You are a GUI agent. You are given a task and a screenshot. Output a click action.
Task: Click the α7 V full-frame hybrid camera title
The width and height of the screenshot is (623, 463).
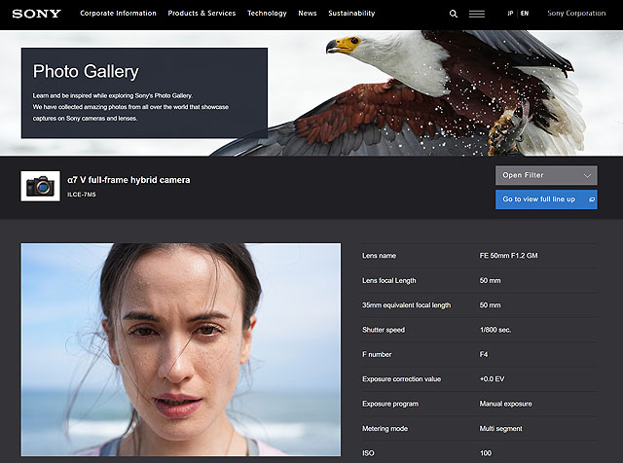[x=128, y=180]
